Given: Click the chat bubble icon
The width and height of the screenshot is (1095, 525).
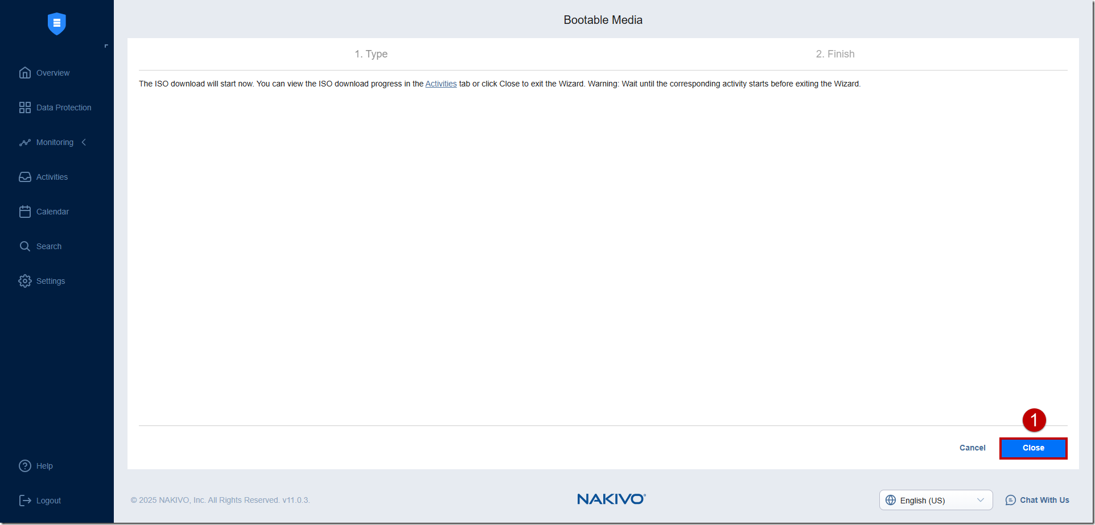Looking at the screenshot, I should [x=1011, y=500].
